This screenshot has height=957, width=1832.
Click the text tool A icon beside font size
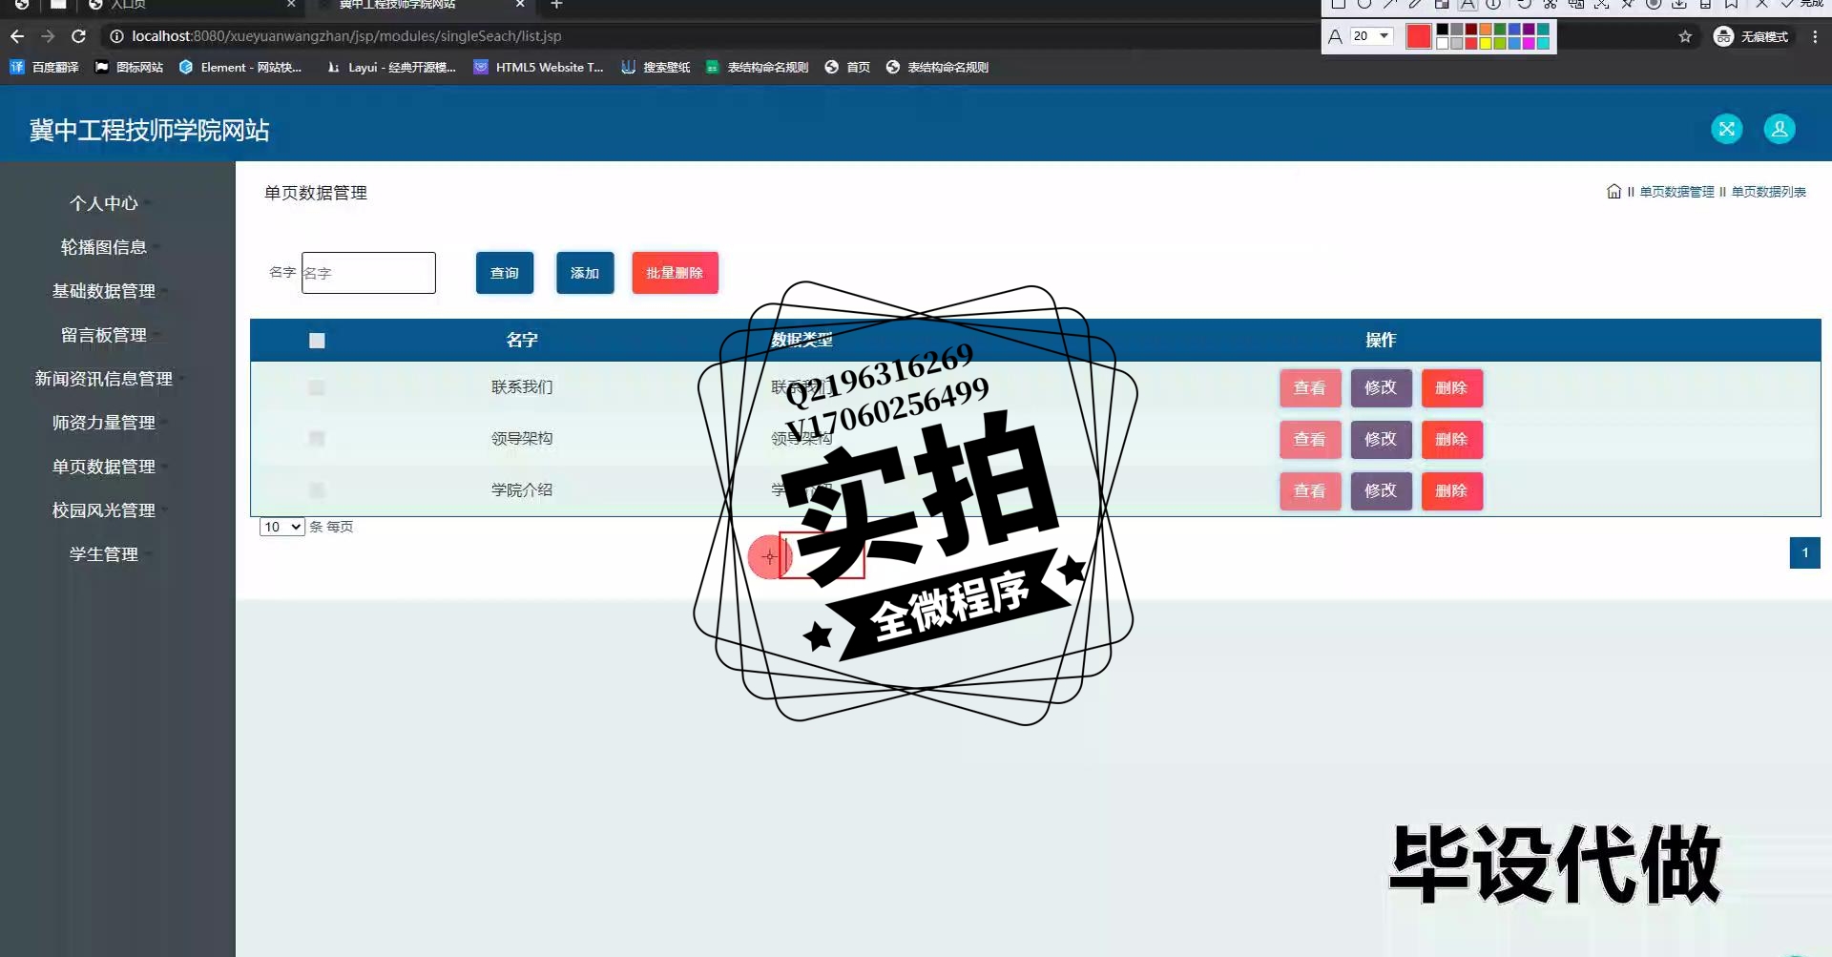pos(1335,36)
